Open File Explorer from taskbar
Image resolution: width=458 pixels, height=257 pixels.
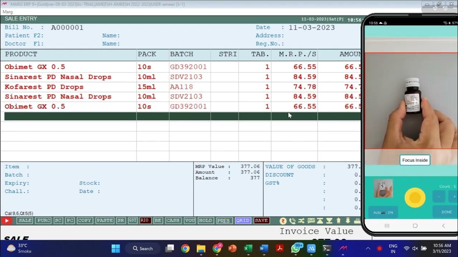201,248
